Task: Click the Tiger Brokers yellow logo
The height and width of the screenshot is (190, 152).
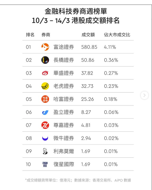Action: coord(45,86)
